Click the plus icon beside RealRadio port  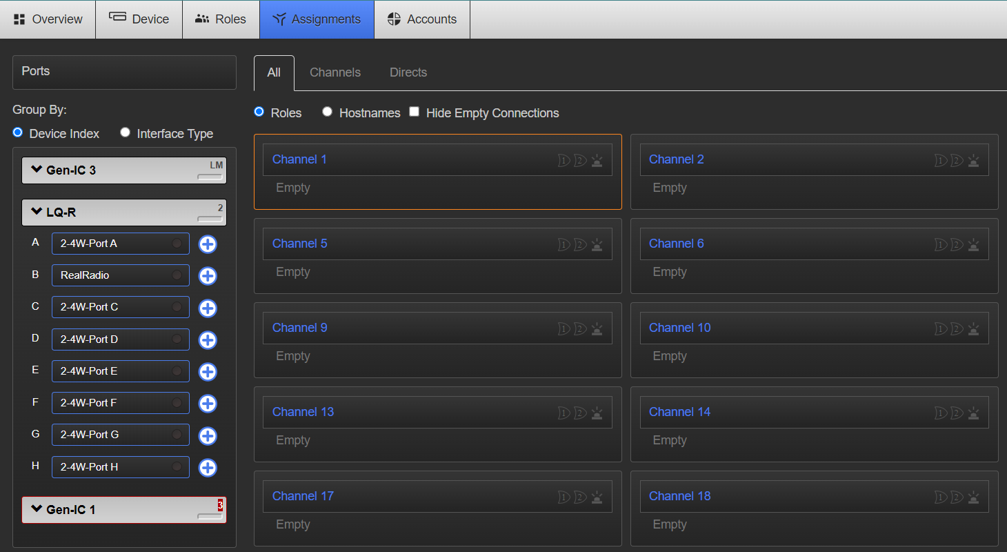(208, 276)
